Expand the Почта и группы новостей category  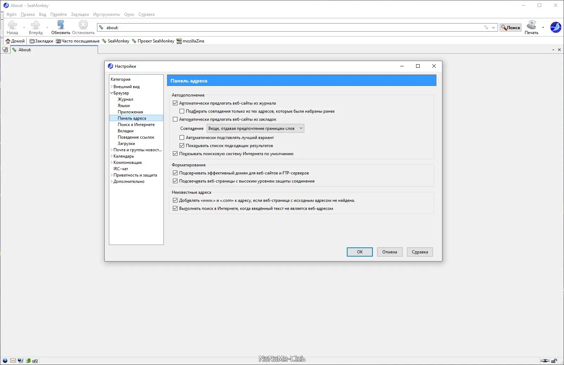click(x=112, y=150)
